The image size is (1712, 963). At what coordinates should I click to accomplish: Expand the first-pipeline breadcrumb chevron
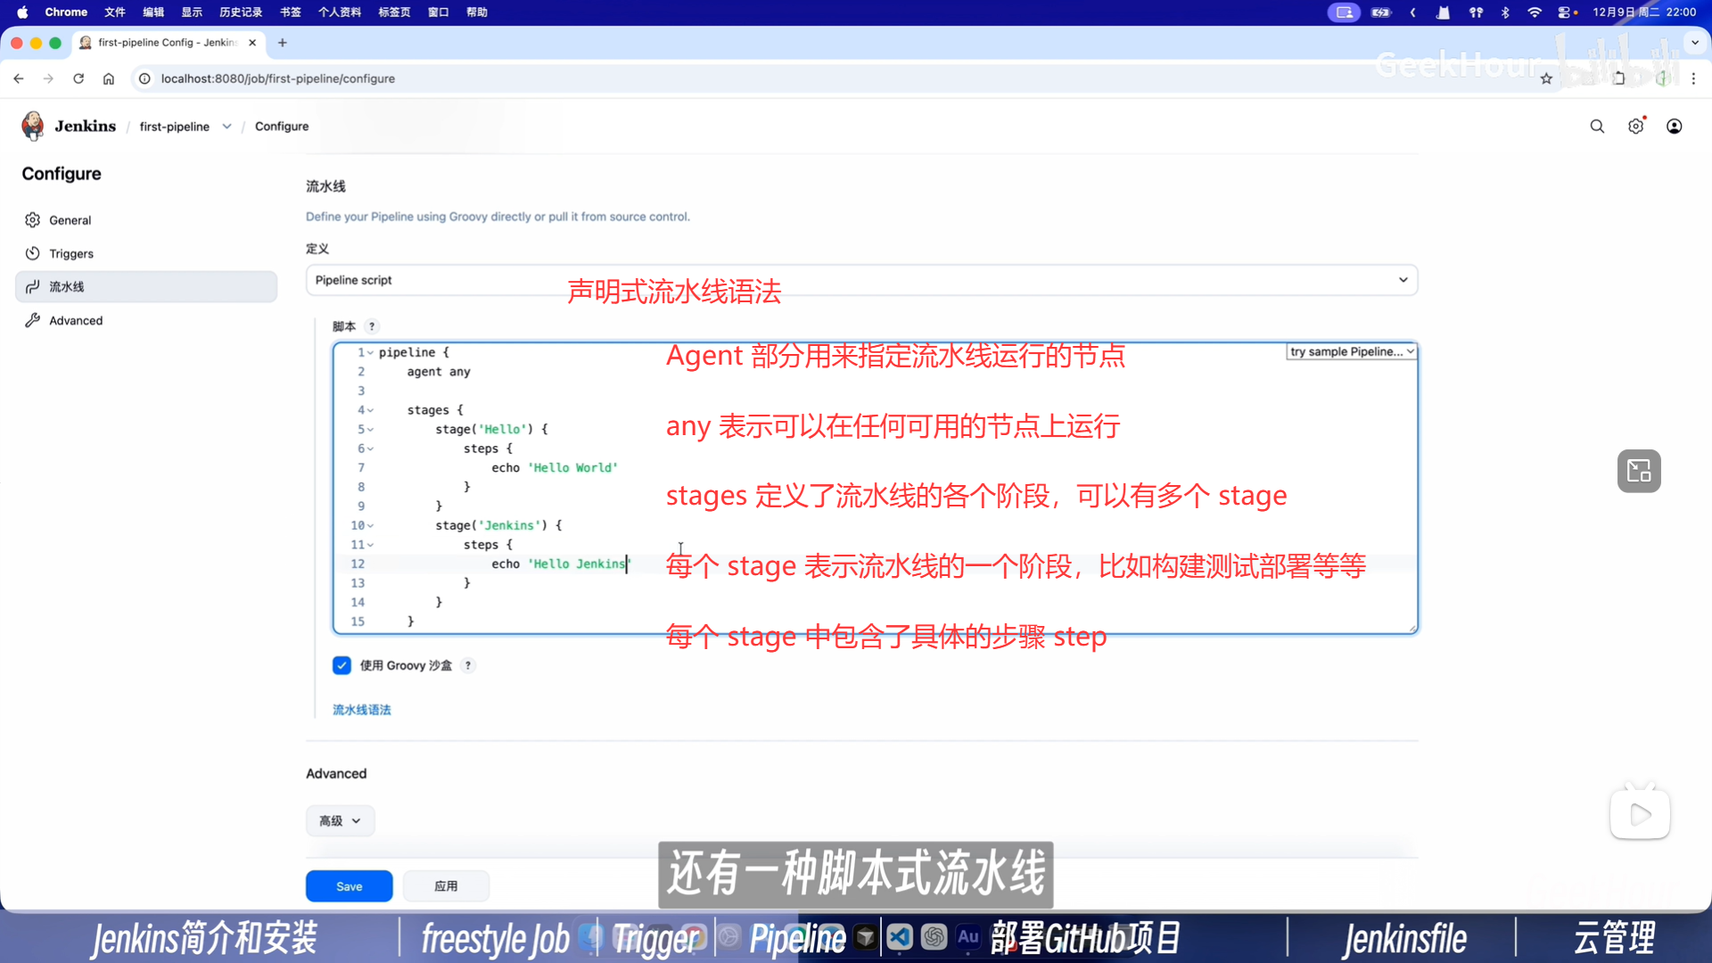[227, 127]
